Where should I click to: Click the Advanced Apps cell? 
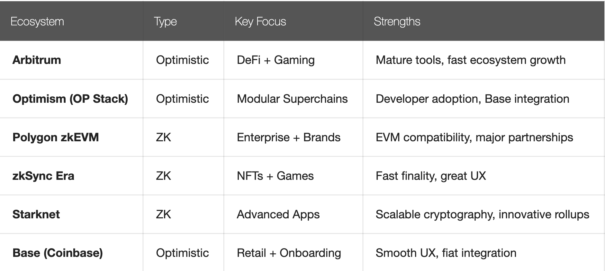coord(278,214)
